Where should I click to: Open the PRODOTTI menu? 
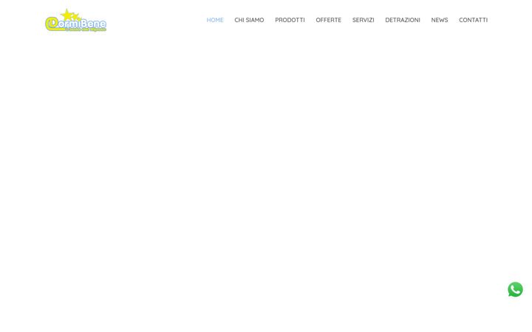(290, 20)
